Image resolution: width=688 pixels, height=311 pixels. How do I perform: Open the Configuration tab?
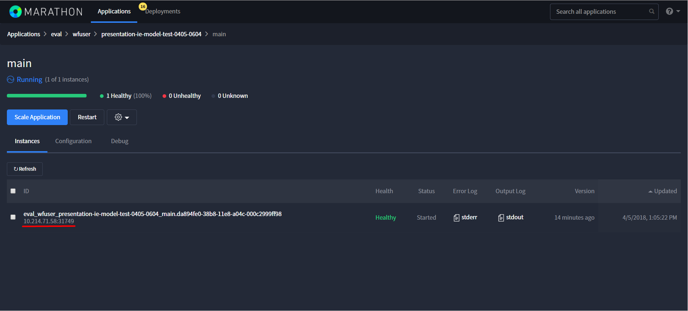(73, 141)
